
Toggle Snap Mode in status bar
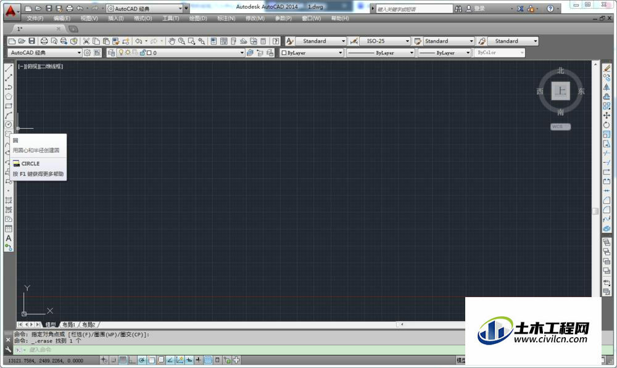[x=114, y=360]
